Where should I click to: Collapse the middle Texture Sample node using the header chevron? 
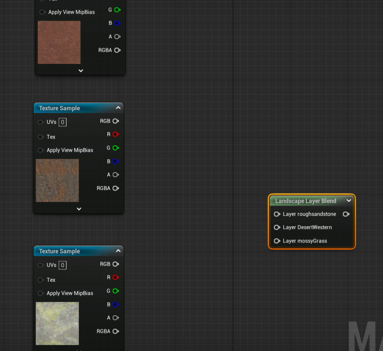[x=118, y=108]
